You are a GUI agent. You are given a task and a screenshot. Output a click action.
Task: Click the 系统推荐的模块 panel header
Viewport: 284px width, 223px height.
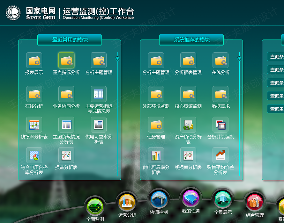(x=191, y=40)
